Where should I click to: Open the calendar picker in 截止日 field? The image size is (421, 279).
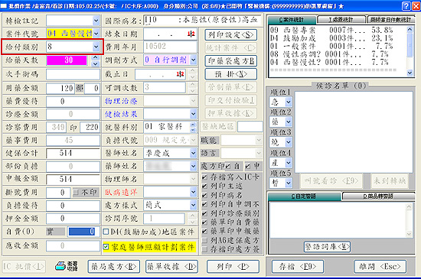180,74
